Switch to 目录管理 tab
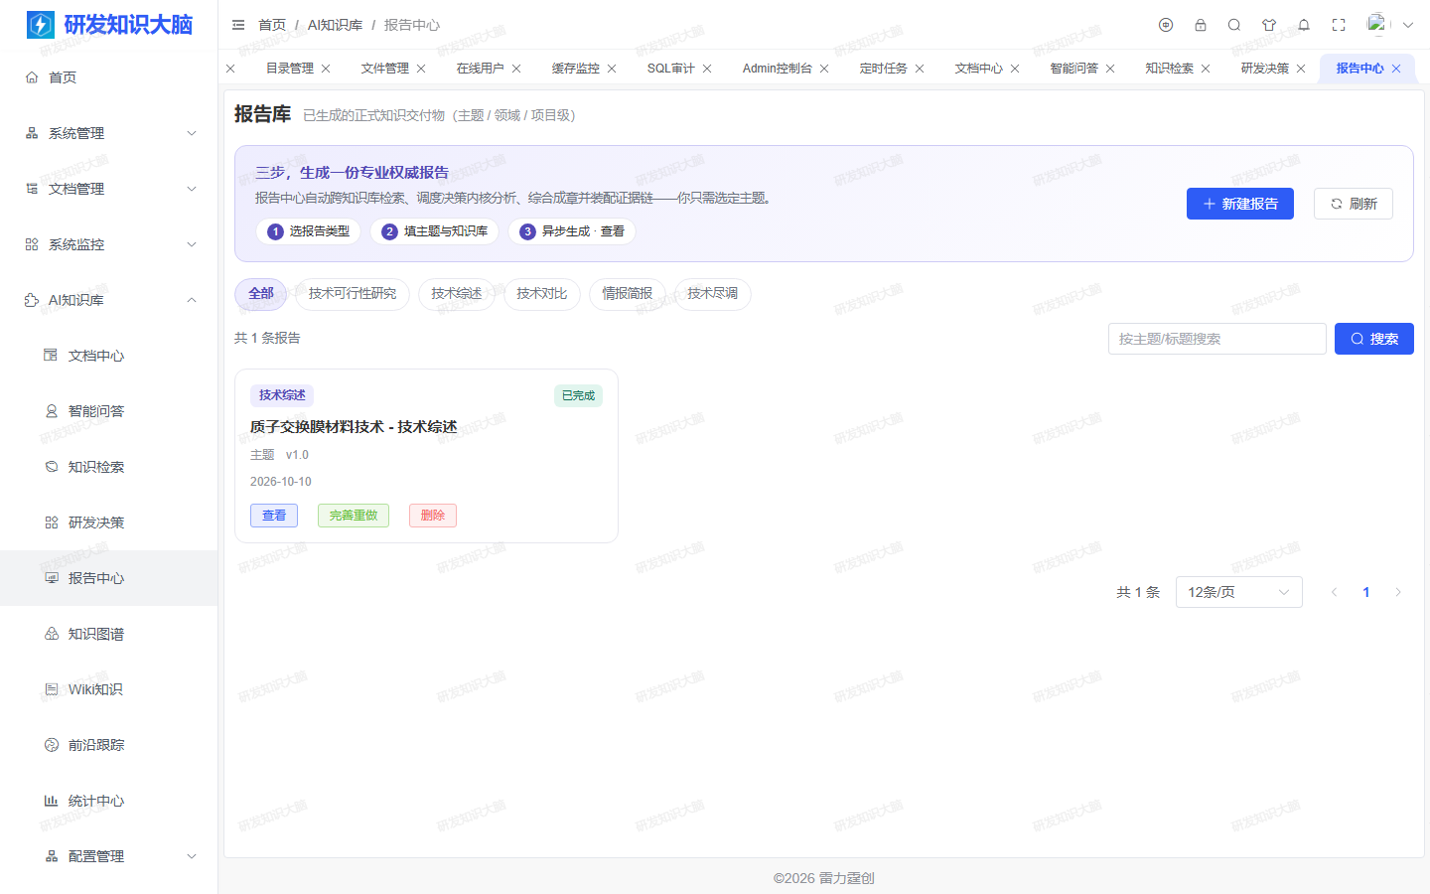 289,69
